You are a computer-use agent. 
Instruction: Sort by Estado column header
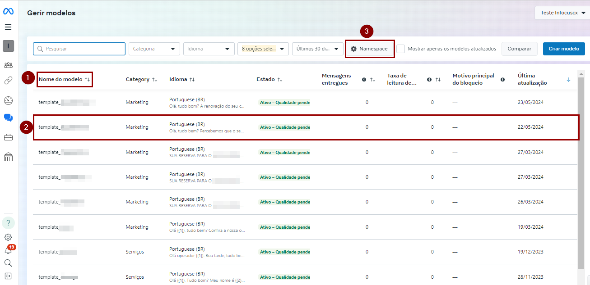[x=269, y=79]
